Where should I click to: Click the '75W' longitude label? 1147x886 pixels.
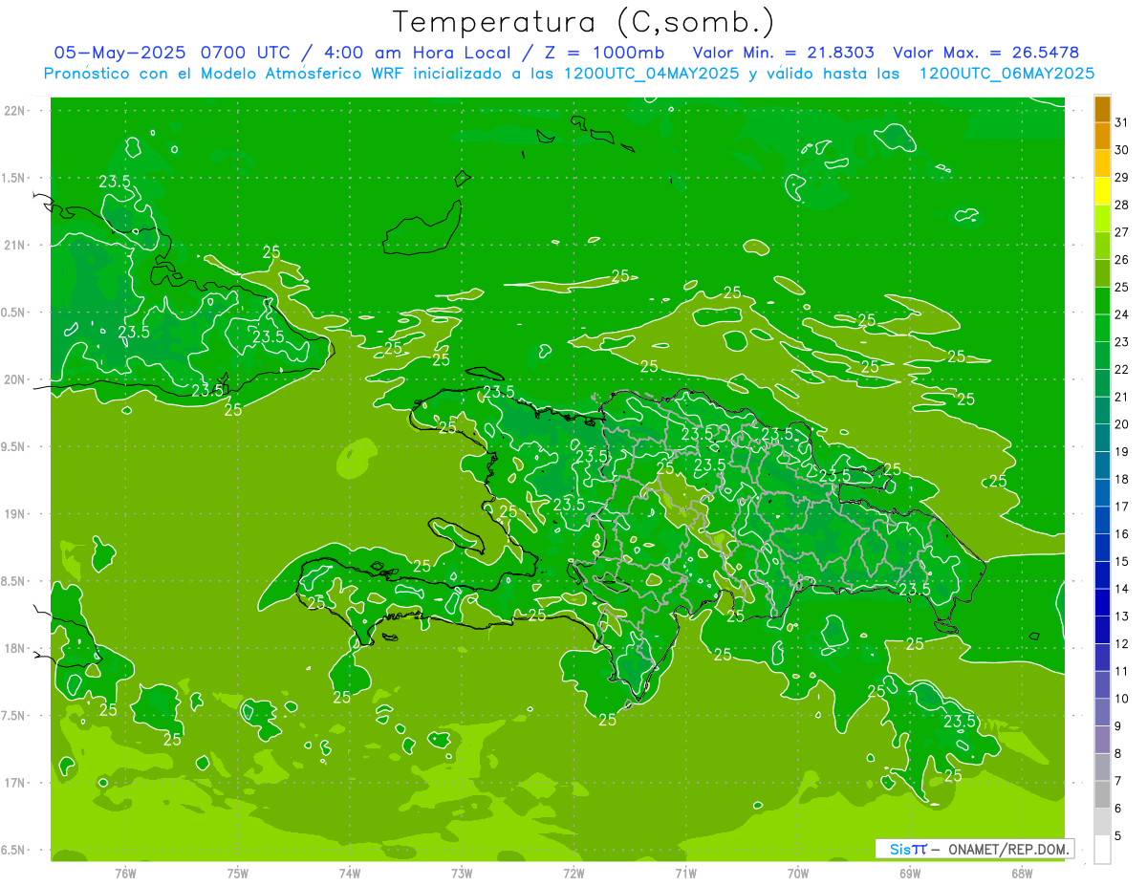pyautogui.click(x=237, y=873)
